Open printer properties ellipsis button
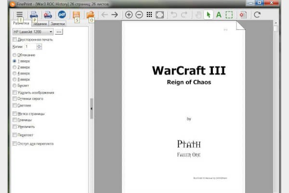The image size is (289, 193). click(59, 32)
